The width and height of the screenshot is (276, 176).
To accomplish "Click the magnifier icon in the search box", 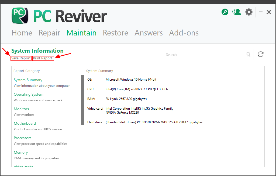I will pos(248,54).
